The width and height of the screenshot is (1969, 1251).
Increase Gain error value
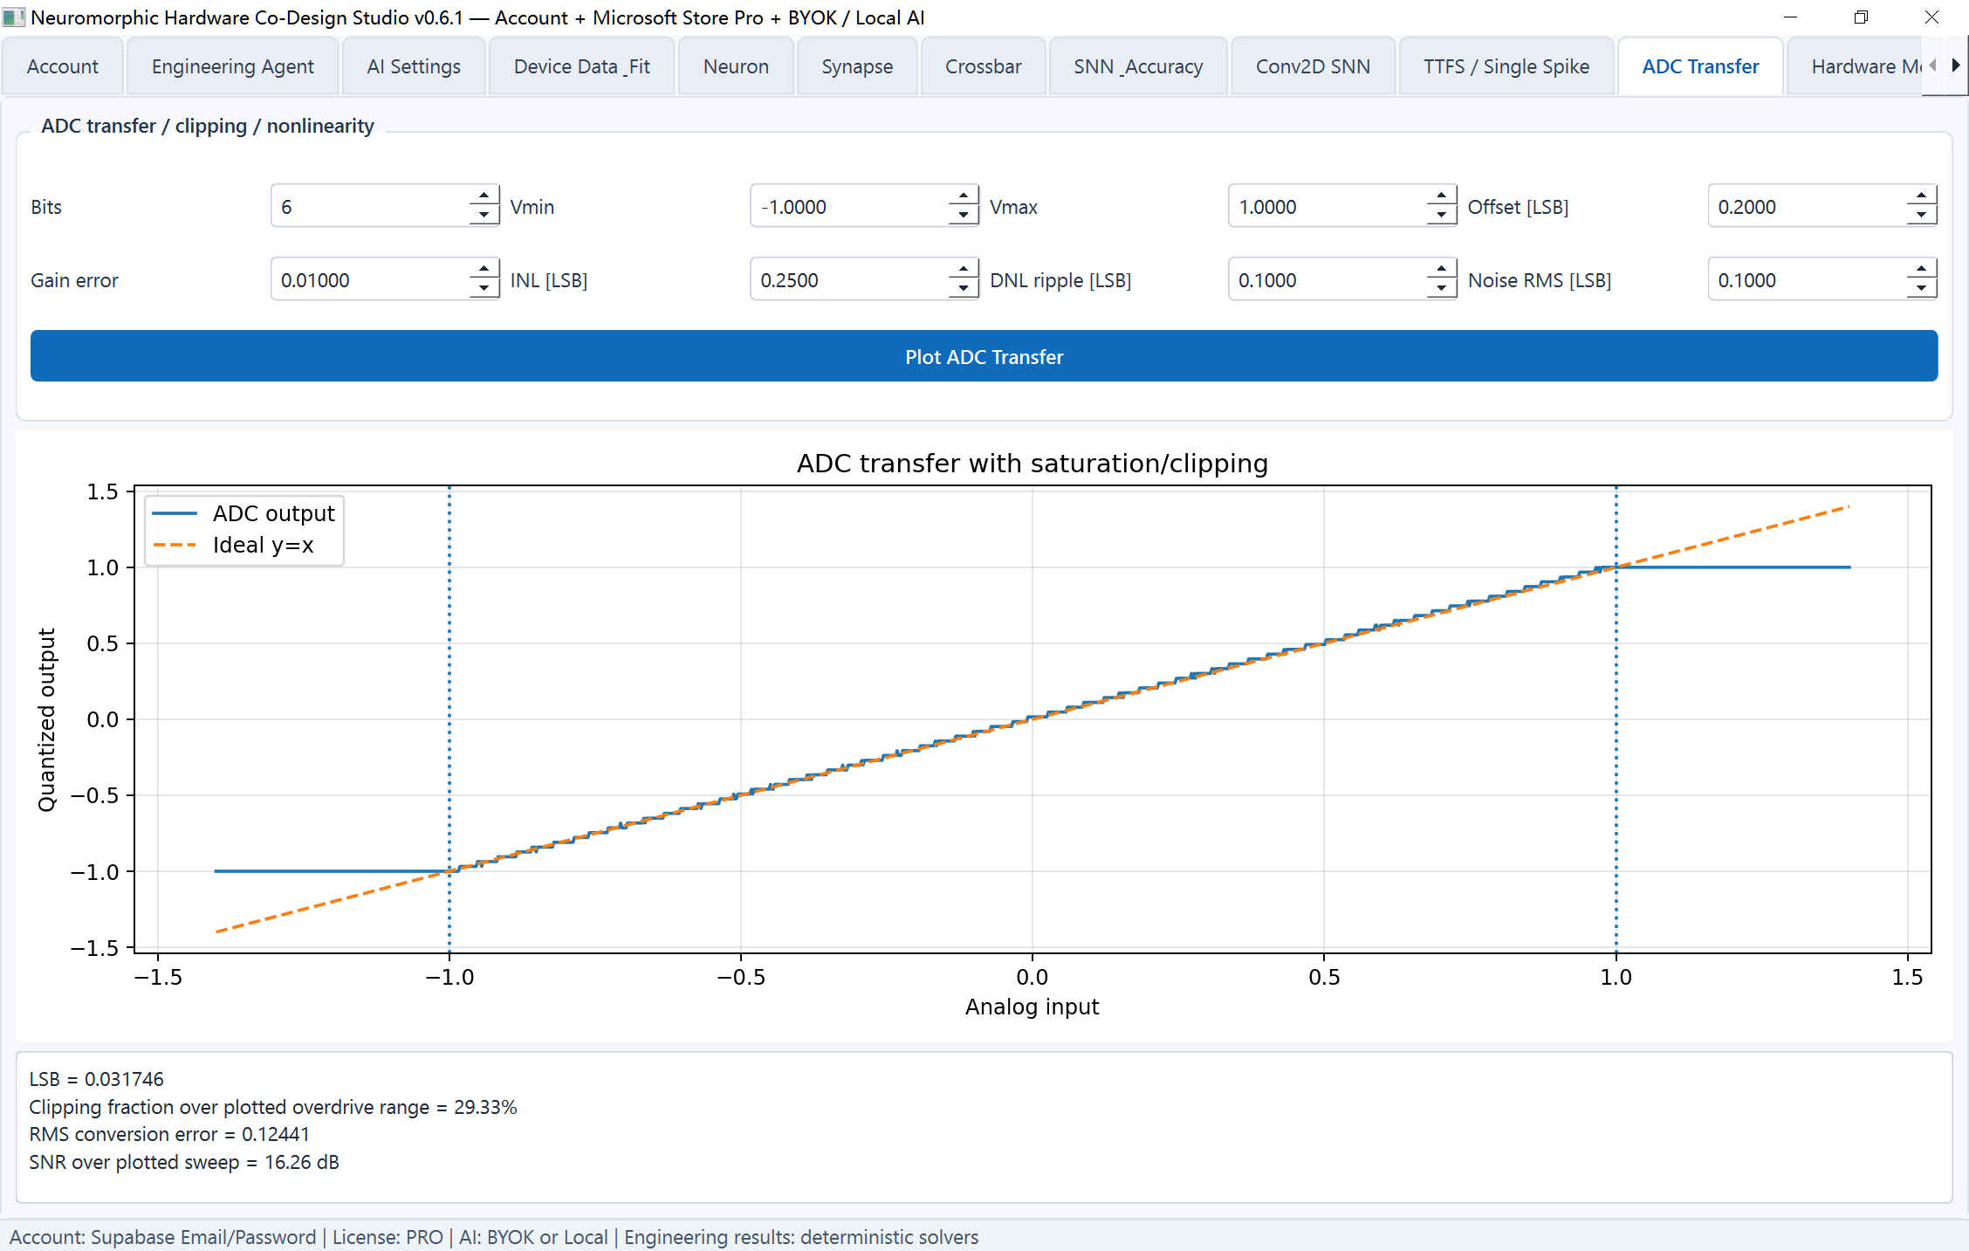[x=484, y=269]
